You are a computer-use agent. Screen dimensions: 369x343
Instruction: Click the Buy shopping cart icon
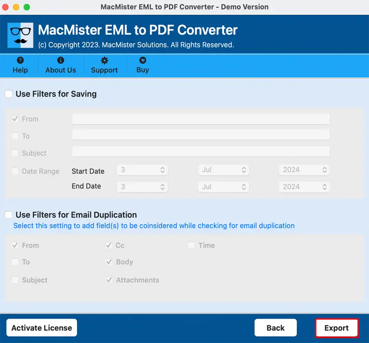(142, 60)
